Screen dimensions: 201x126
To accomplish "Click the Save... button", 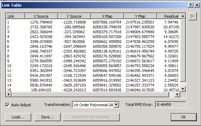I will [48, 117].
